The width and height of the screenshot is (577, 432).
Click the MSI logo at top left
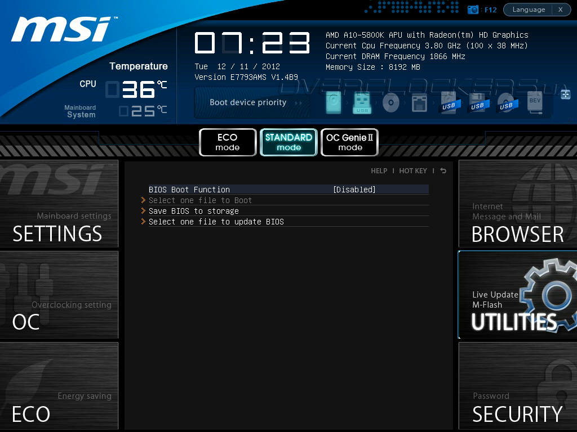point(64,29)
